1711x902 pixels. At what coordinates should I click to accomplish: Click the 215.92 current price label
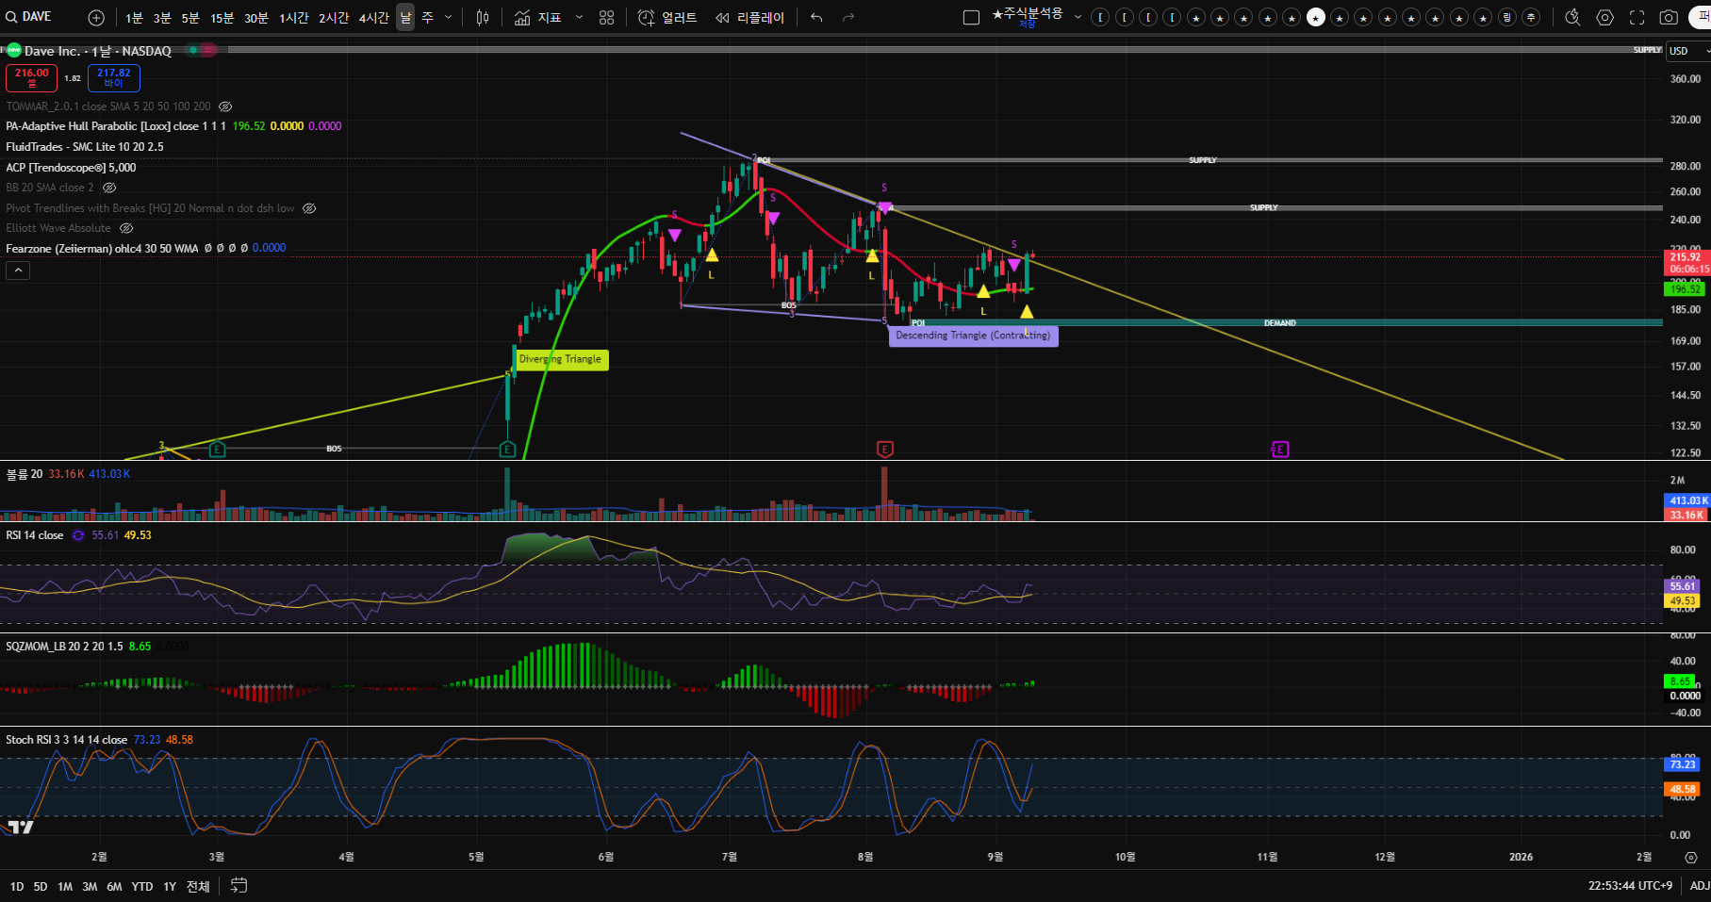pyautogui.click(x=1686, y=256)
